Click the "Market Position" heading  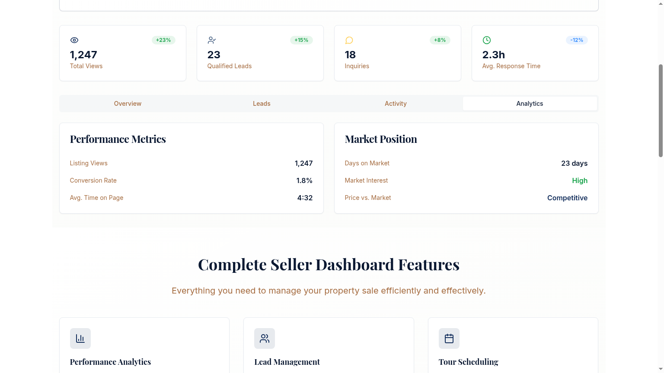(381, 139)
